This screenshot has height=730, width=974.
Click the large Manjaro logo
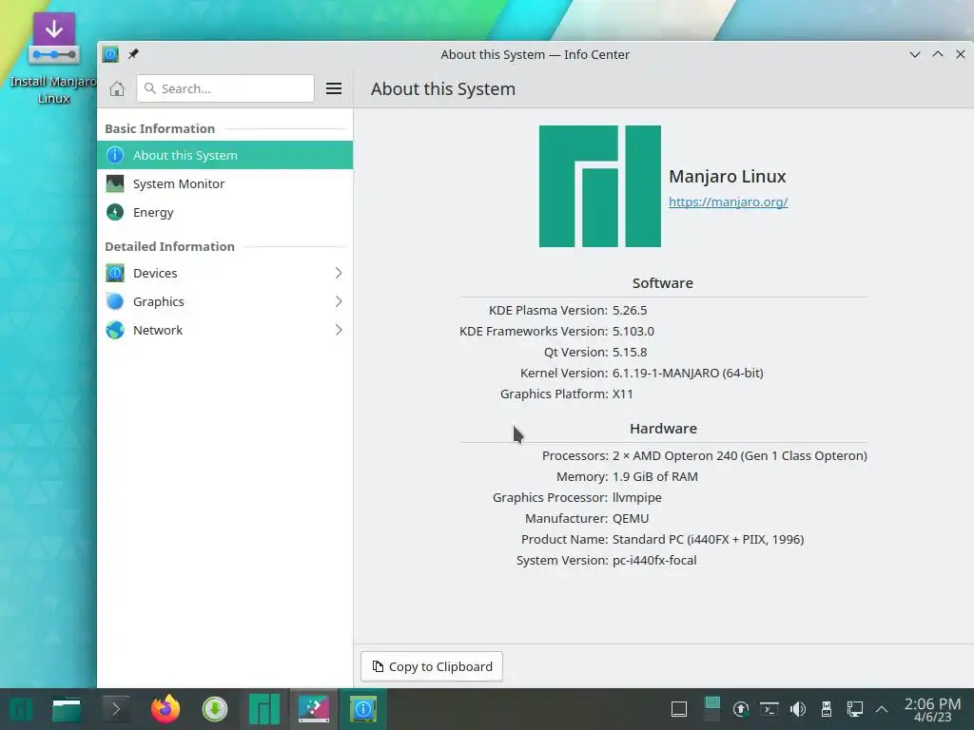coord(600,186)
